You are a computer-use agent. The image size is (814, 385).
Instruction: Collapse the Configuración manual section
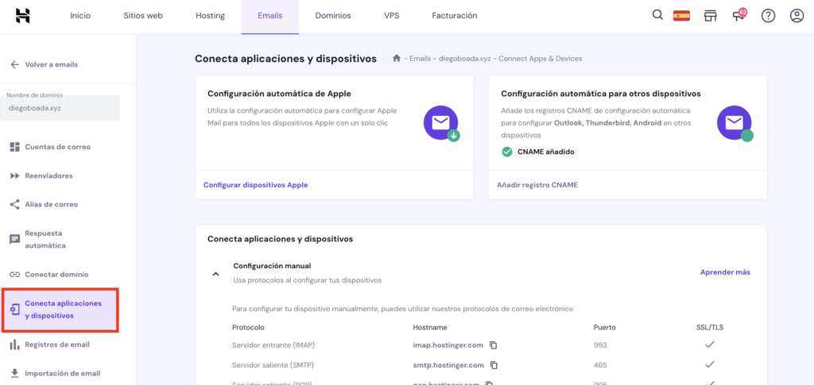coord(215,273)
